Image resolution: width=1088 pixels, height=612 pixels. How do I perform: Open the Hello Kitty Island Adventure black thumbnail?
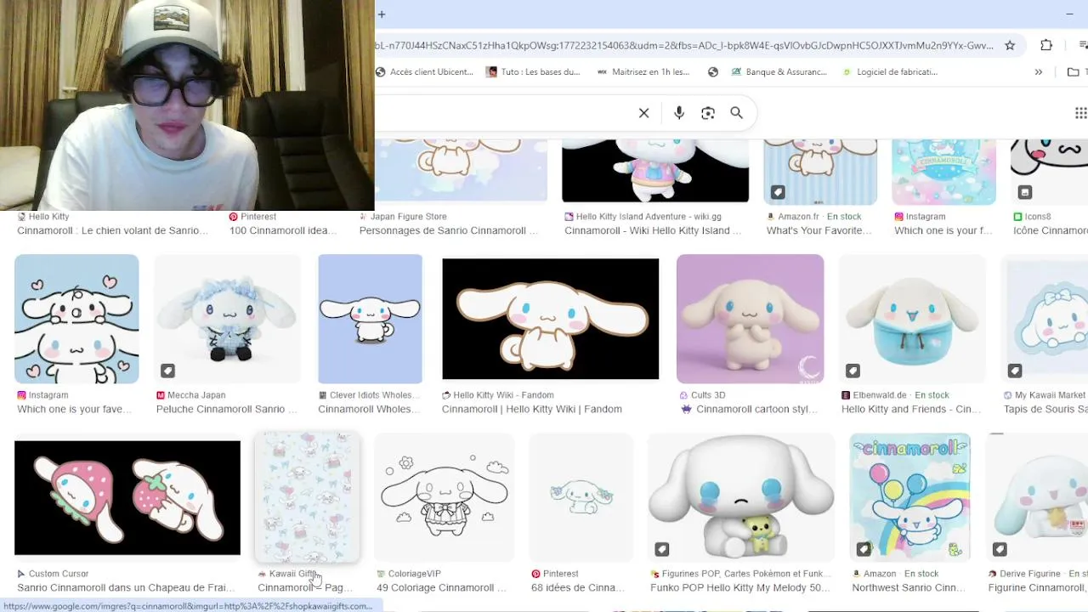click(655, 171)
